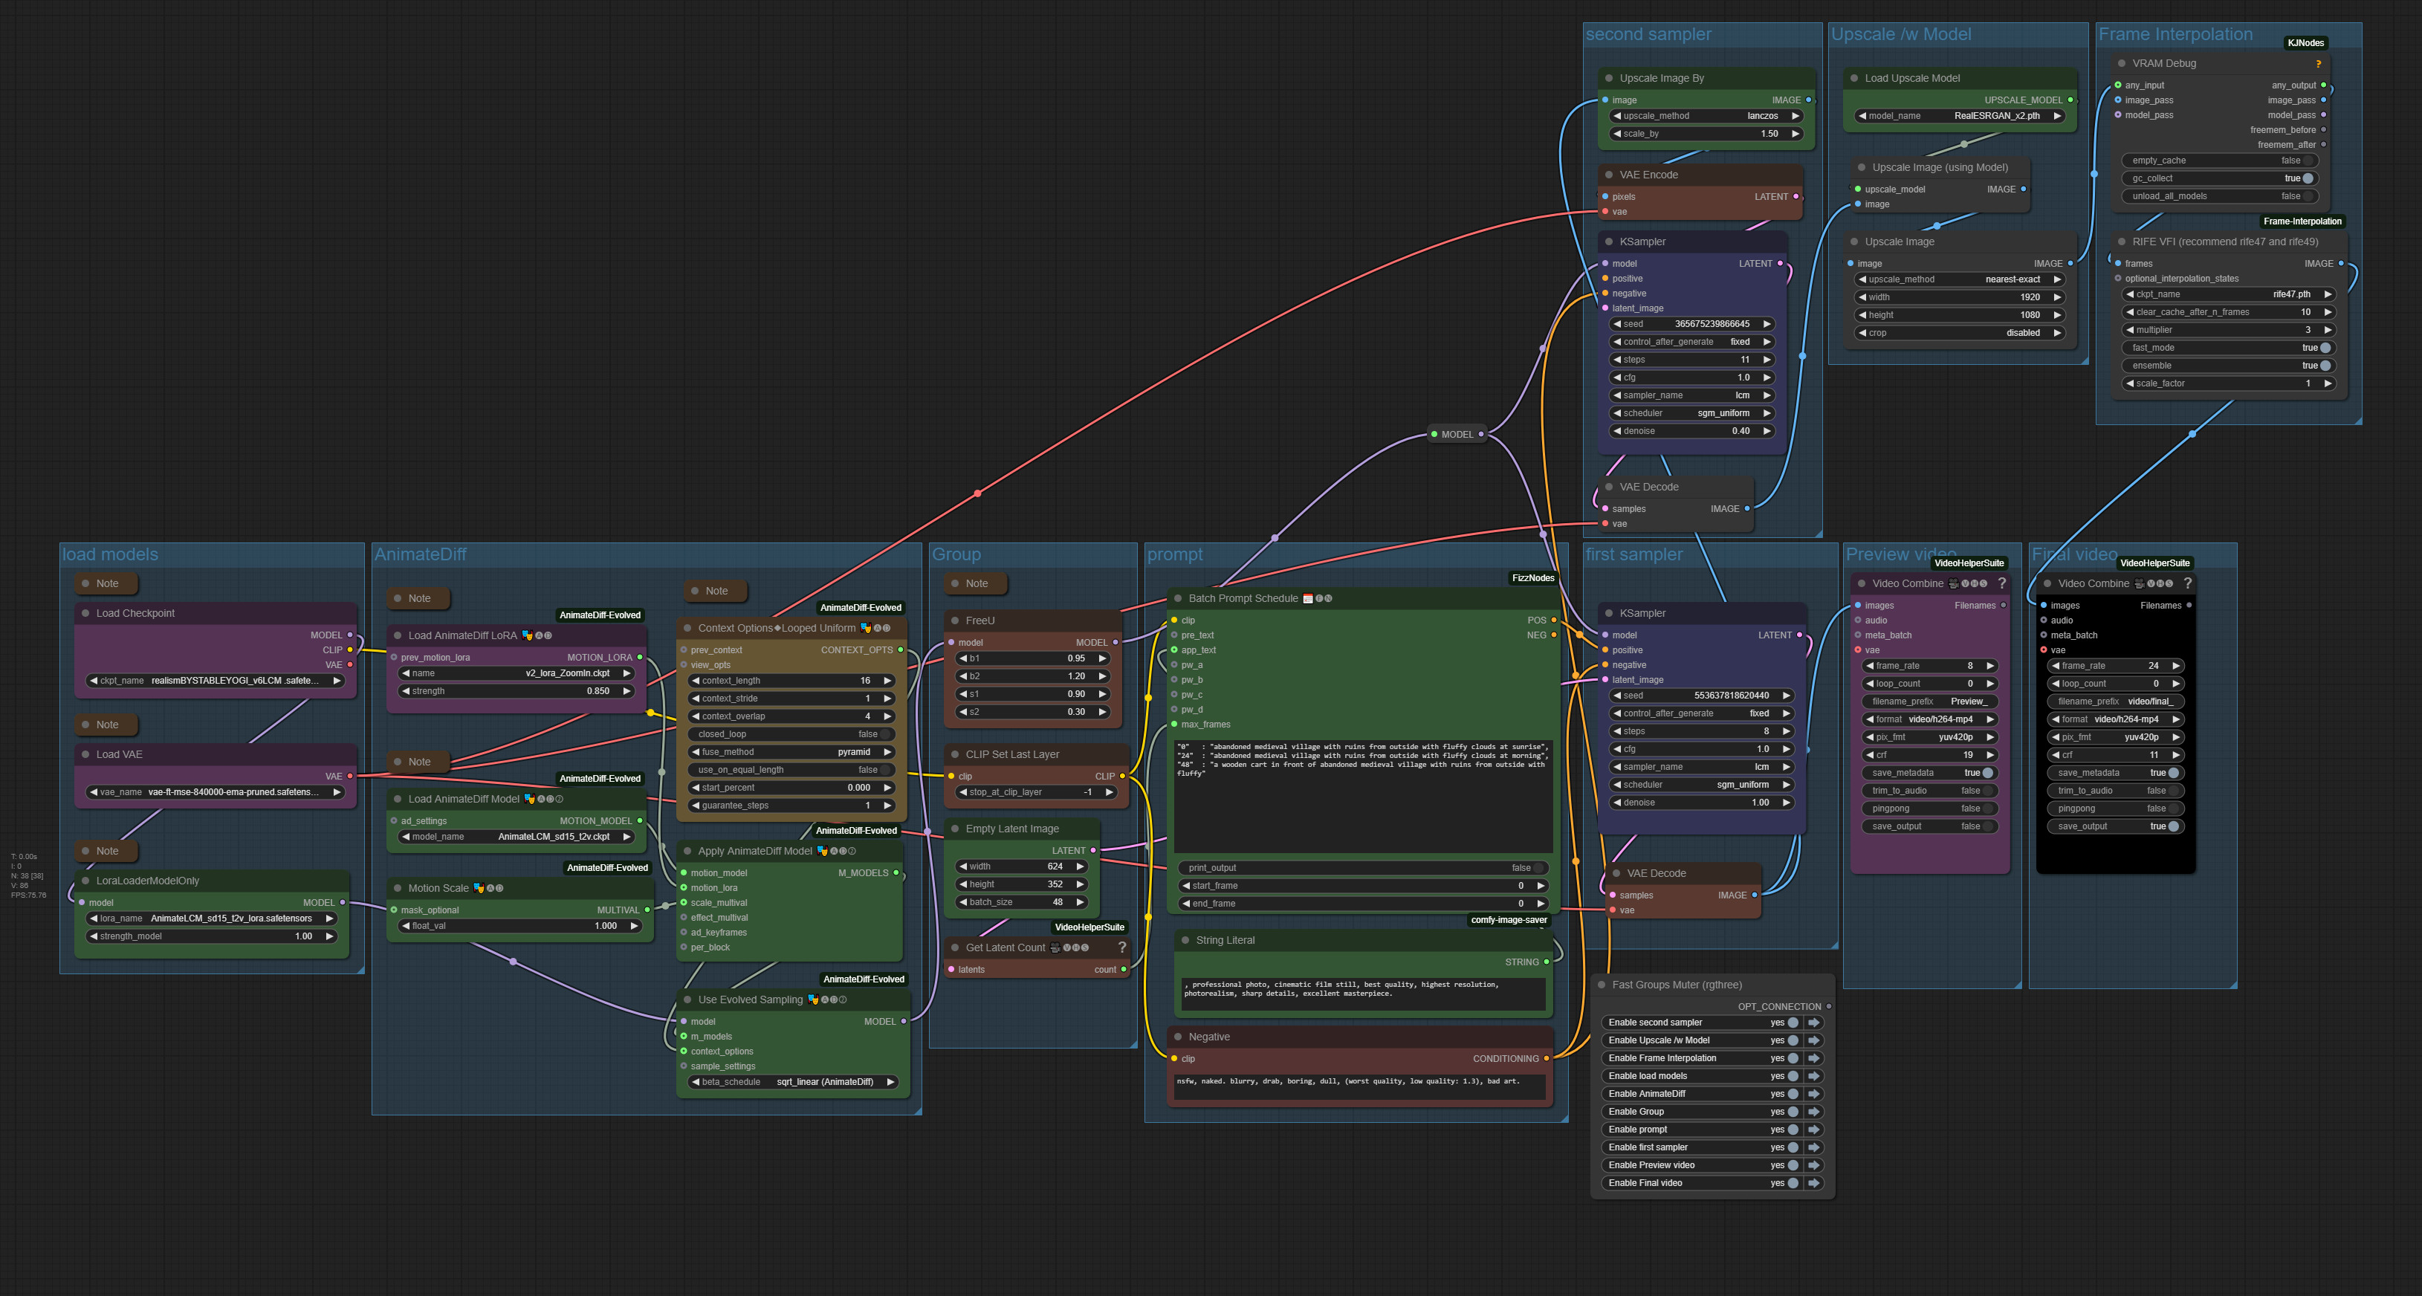Toggle Enable AnimateDiff group muter switch
This screenshot has height=1296, width=2422.
pyautogui.click(x=1792, y=1094)
